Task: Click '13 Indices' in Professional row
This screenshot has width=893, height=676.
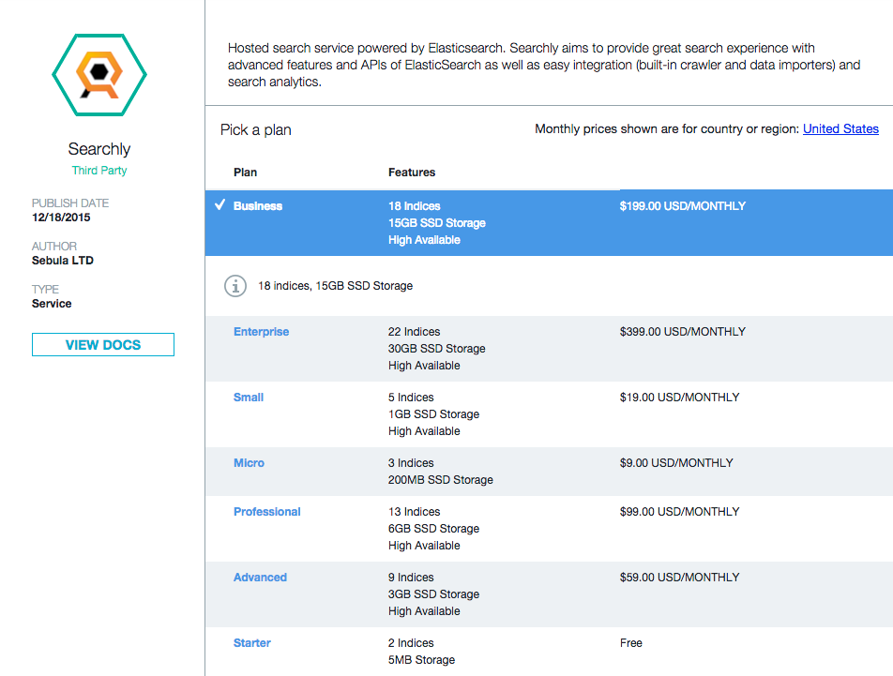Action: pyautogui.click(x=414, y=512)
